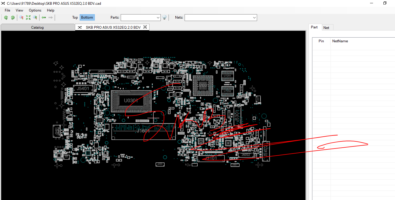This screenshot has height=200, width=395.
Task: Select connector J4501 on the board
Action: (x=101, y=72)
